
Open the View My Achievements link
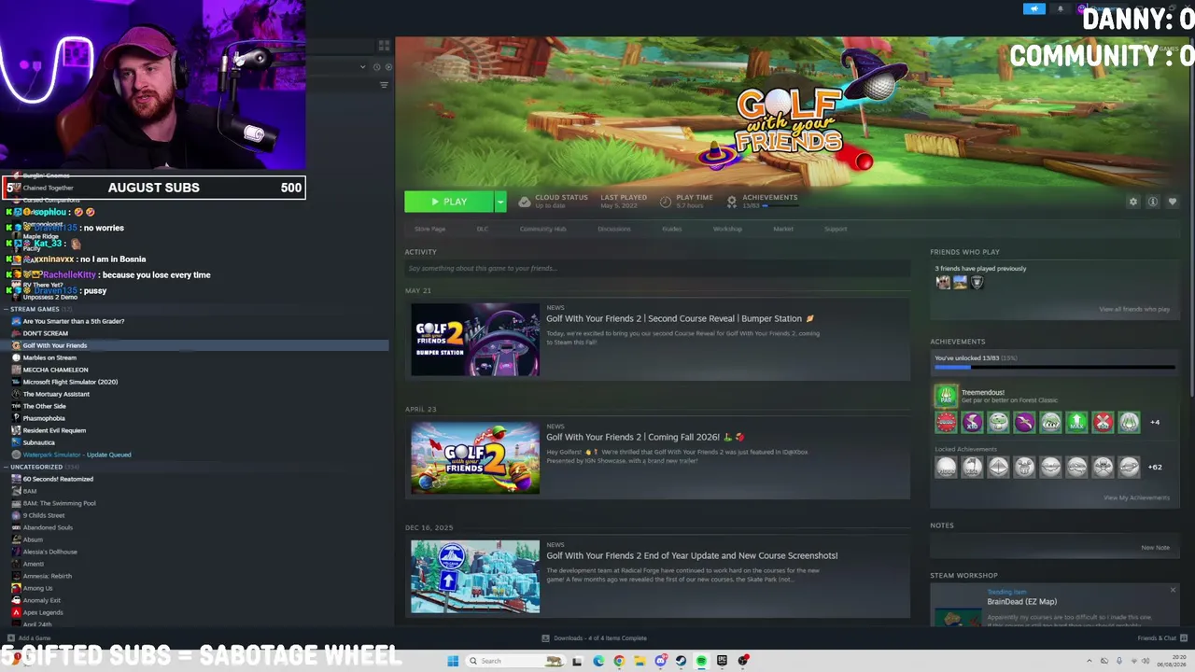tap(1136, 497)
